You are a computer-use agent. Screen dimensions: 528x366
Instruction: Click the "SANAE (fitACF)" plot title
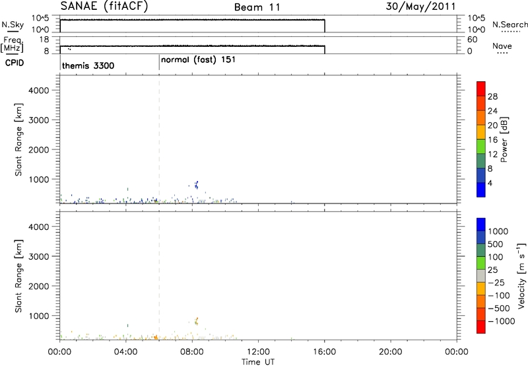pyautogui.click(x=104, y=6)
